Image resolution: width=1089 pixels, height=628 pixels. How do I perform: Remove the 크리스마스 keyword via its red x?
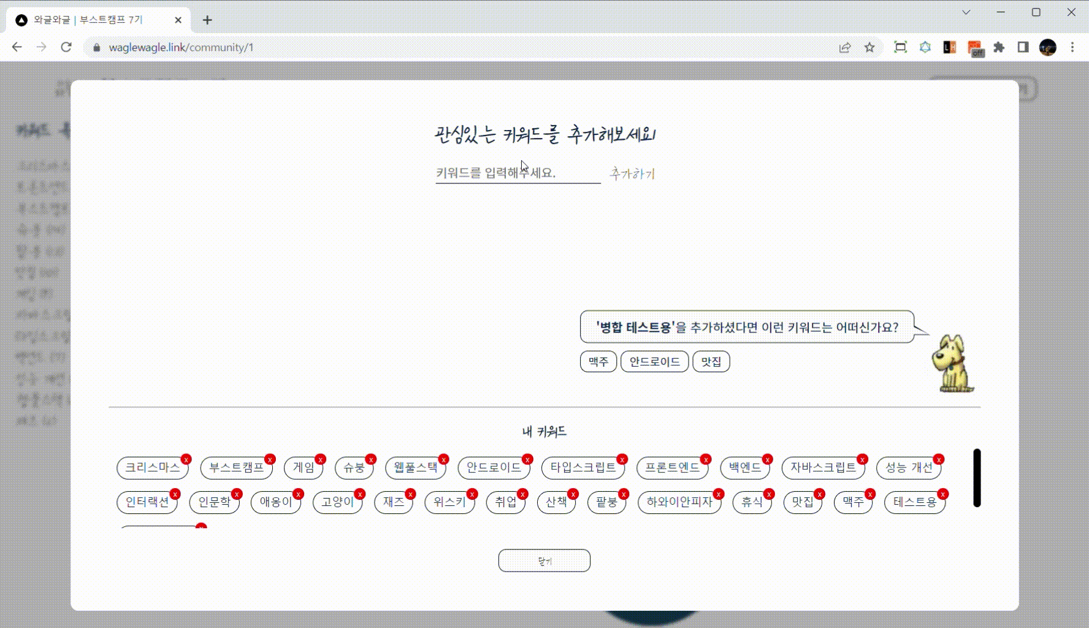click(x=186, y=459)
